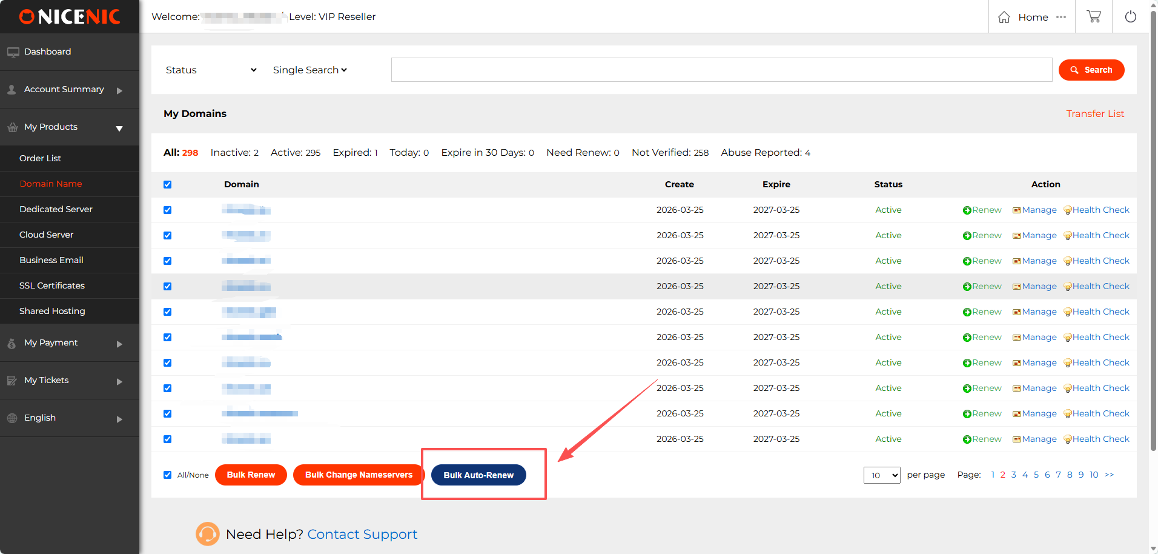Click the Health Check bulb icon in seventh row
Viewport: 1158px width, 554px height.
[1067, 363]
